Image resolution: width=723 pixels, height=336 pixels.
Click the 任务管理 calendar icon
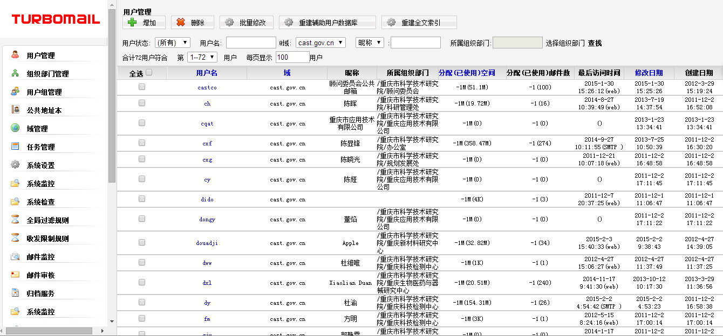click(x=15, y=146)
